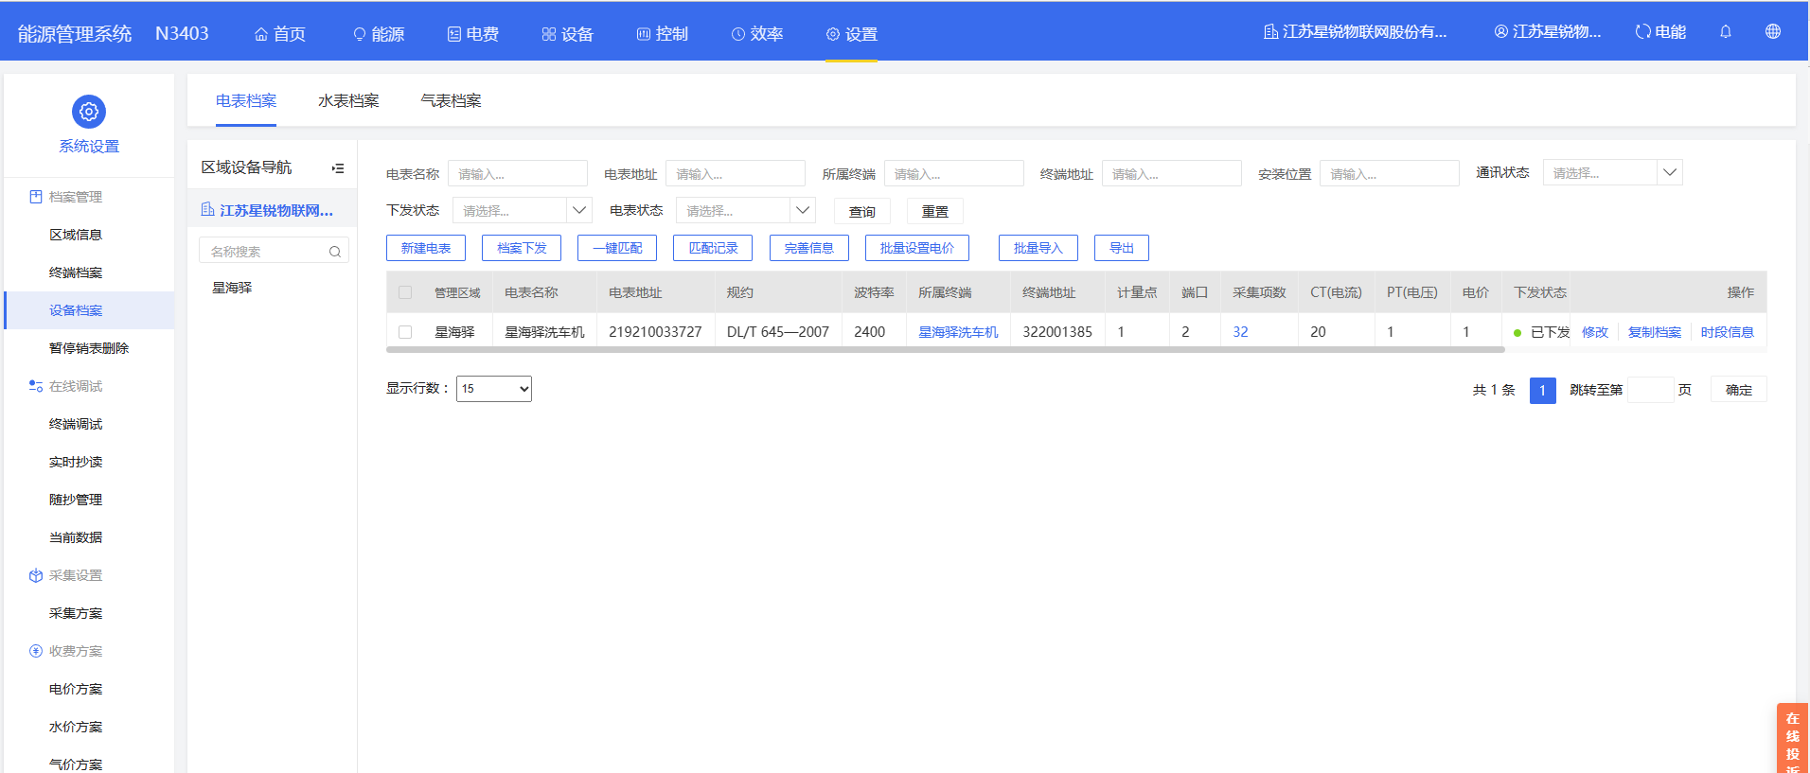
Task: Click the 匹配记录 button
Action: (x=713, y=248)
